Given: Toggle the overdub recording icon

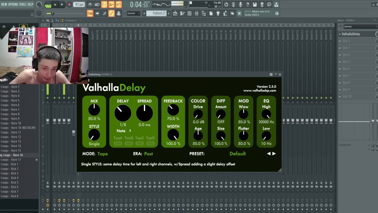Looking at the screenshot, I should tap(111, 4).
